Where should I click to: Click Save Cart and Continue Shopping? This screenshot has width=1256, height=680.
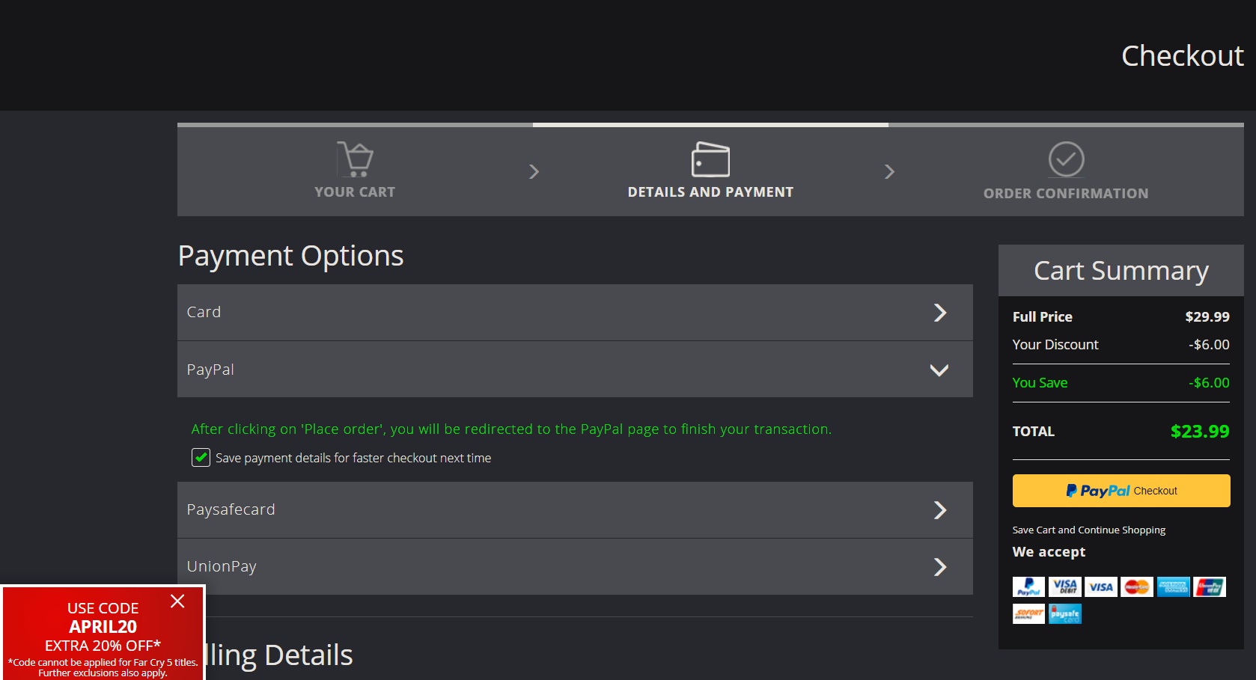(1088, 530)
